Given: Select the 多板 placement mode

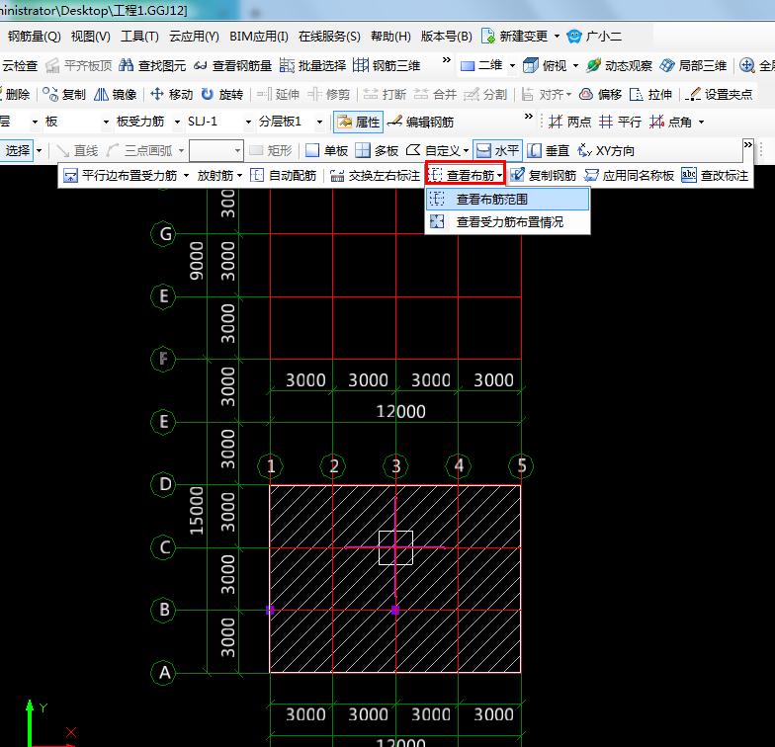Looking at the screenshot, I should pos(378,150).
